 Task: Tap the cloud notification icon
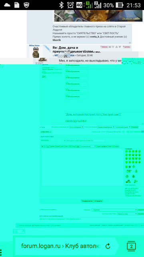tap(7, 5)
